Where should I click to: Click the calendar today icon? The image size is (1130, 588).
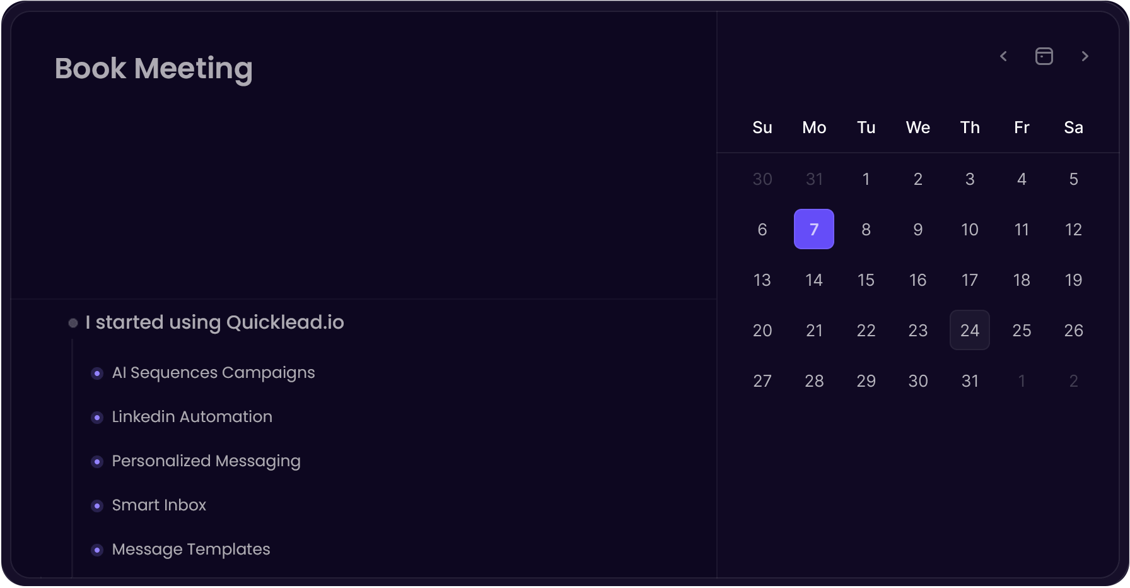(1044, 56)
